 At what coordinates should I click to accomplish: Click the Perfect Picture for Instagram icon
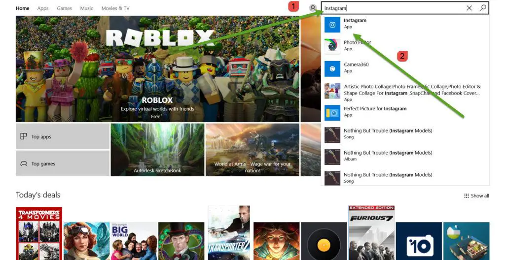(332, 113)
